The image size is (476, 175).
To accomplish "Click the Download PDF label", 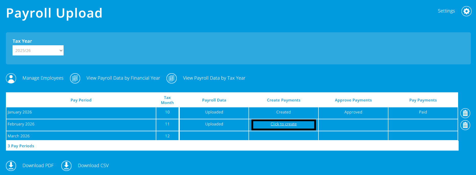I will pyautogui.click(x=38, y=166).
